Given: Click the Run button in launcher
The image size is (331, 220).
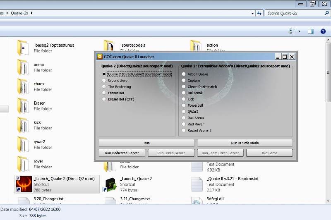Looking at the screenshot, I should point(146,143).
